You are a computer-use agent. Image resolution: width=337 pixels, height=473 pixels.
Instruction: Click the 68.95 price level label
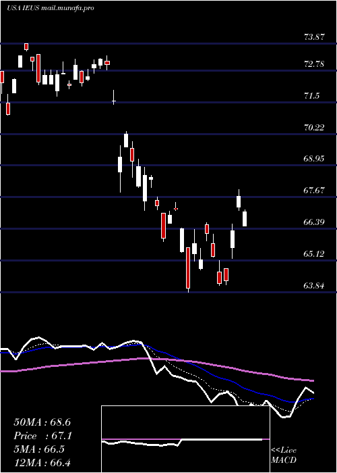(x=314, y=159)
